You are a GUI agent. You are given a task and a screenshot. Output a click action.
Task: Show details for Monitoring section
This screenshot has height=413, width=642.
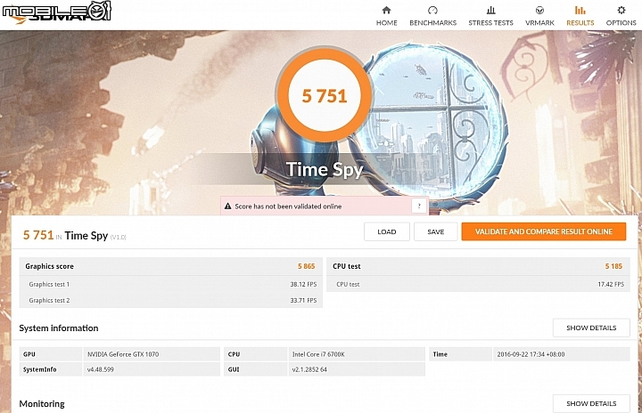pos(591,403)
